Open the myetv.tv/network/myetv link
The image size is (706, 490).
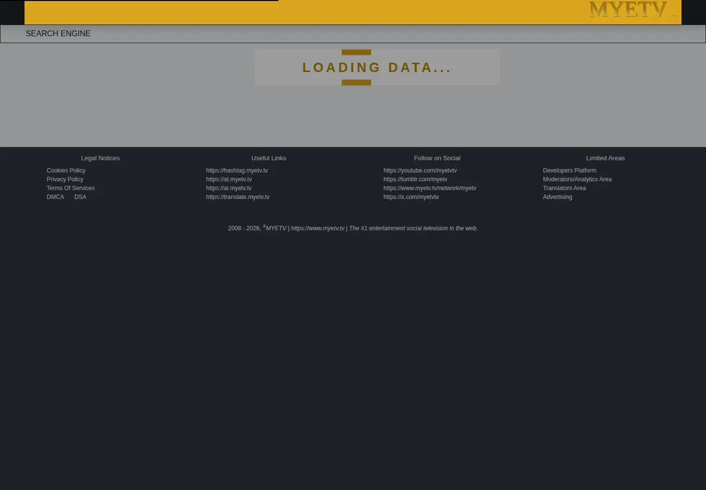(430, 188)
